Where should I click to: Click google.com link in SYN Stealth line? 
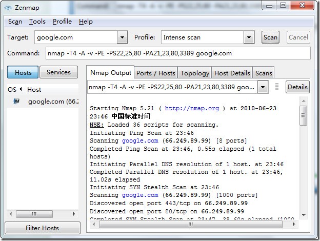(140, 195)
